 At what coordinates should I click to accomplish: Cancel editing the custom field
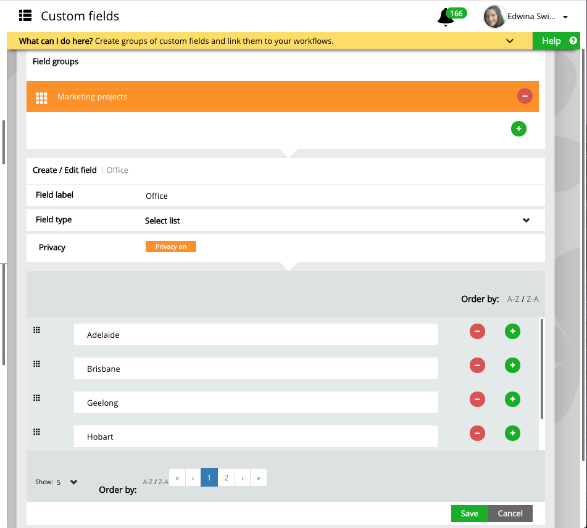coord(510,513)
